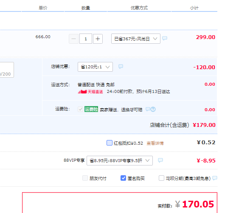Open the 88VIP专享 discount dropdown

[120, 161]
